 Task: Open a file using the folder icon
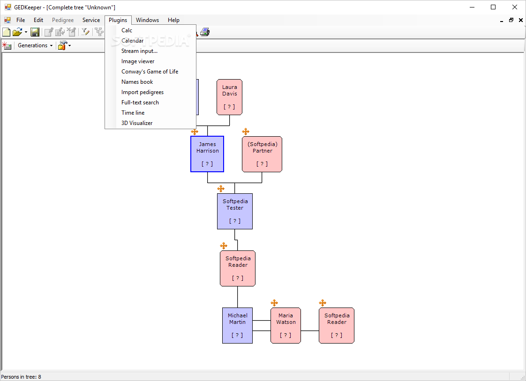point(17,32)
